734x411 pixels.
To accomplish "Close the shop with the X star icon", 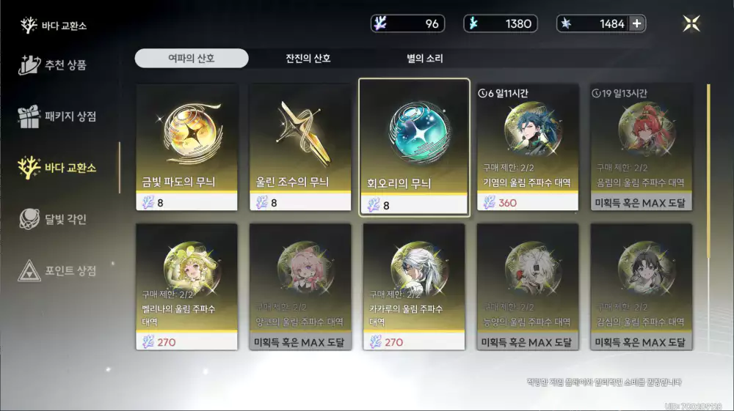I will [691, 23].
